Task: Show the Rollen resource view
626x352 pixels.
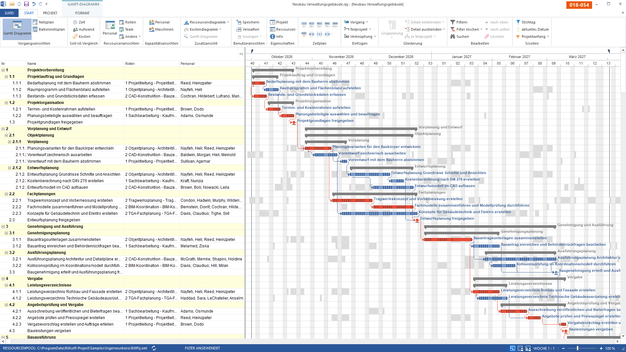Action: [x=127, y=22]
